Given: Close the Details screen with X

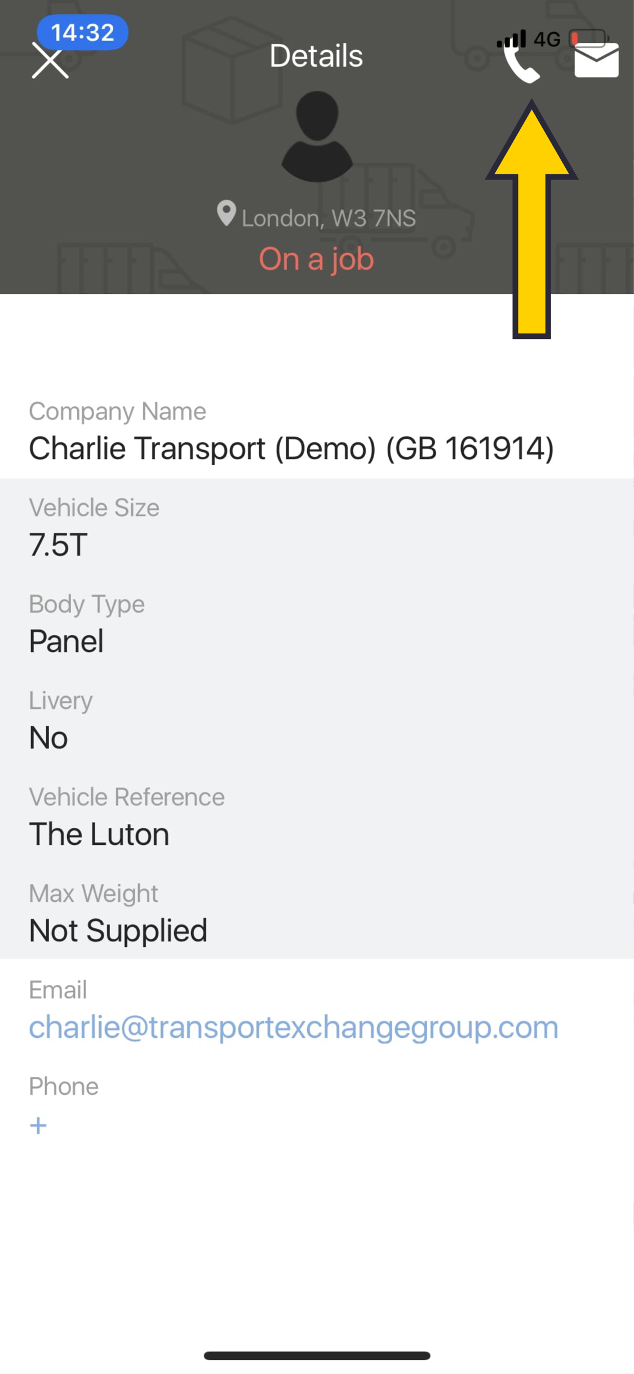Looking at the screenshot, I should tap(50, 60).
